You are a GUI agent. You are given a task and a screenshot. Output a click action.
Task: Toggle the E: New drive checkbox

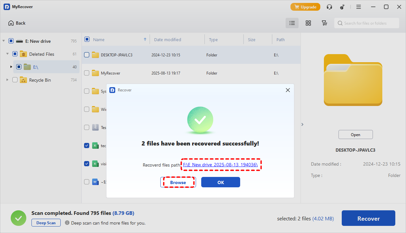[x=11, y=41]
